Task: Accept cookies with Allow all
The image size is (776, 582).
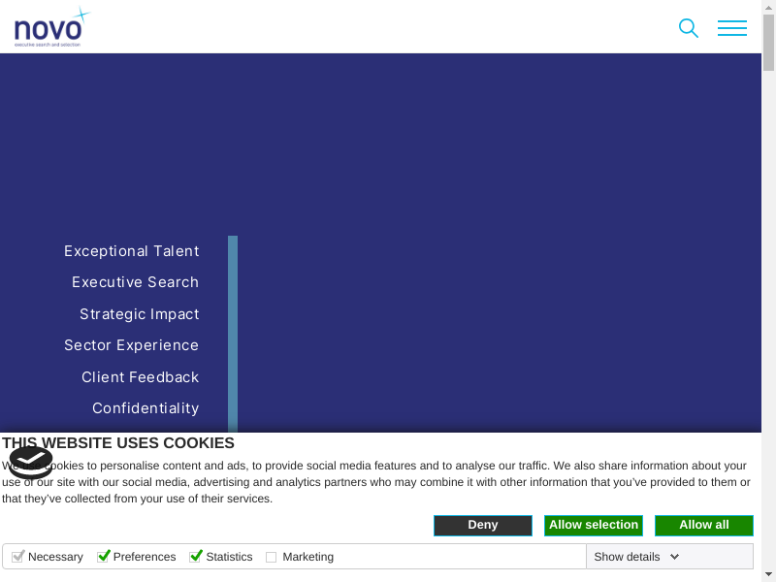Action: [x=703, y=525]
